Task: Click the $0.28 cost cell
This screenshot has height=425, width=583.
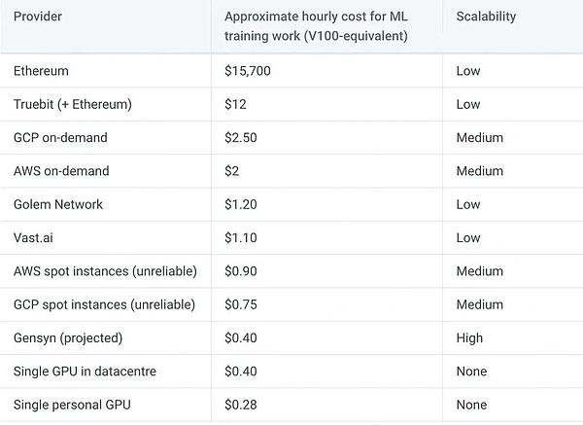Action: 241,405
